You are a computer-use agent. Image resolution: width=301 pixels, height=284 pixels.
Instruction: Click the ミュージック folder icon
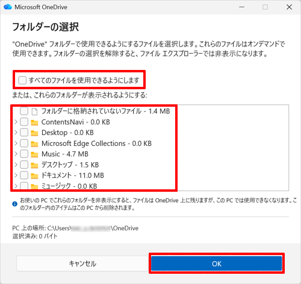pos(34,186)
